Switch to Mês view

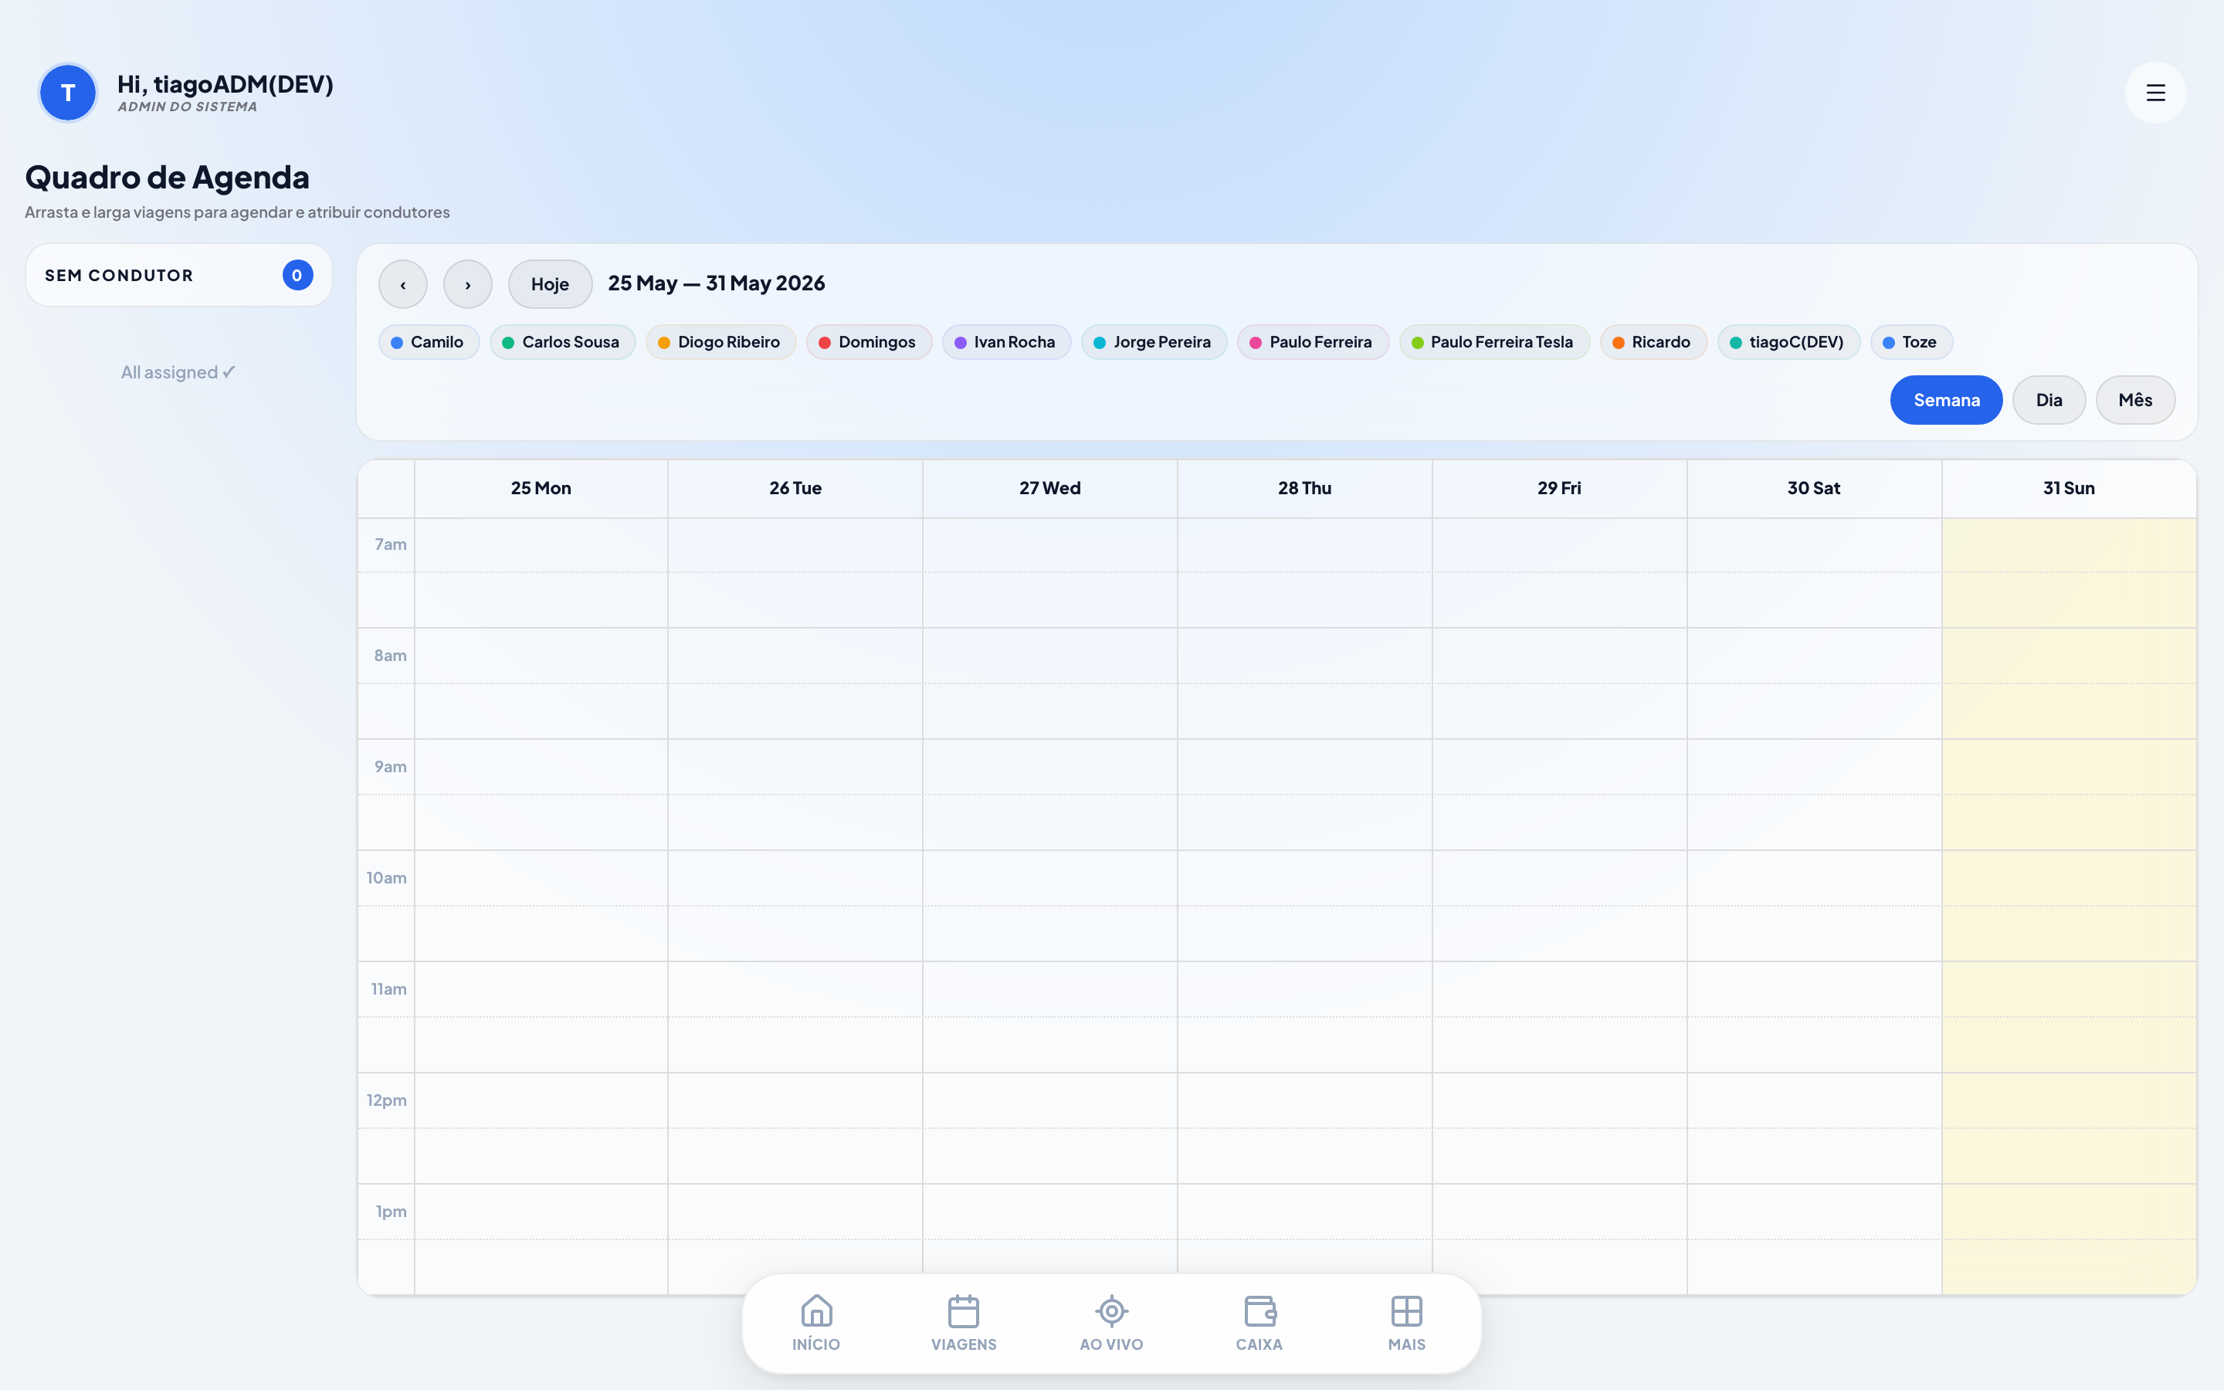[x=2135, y=400]
